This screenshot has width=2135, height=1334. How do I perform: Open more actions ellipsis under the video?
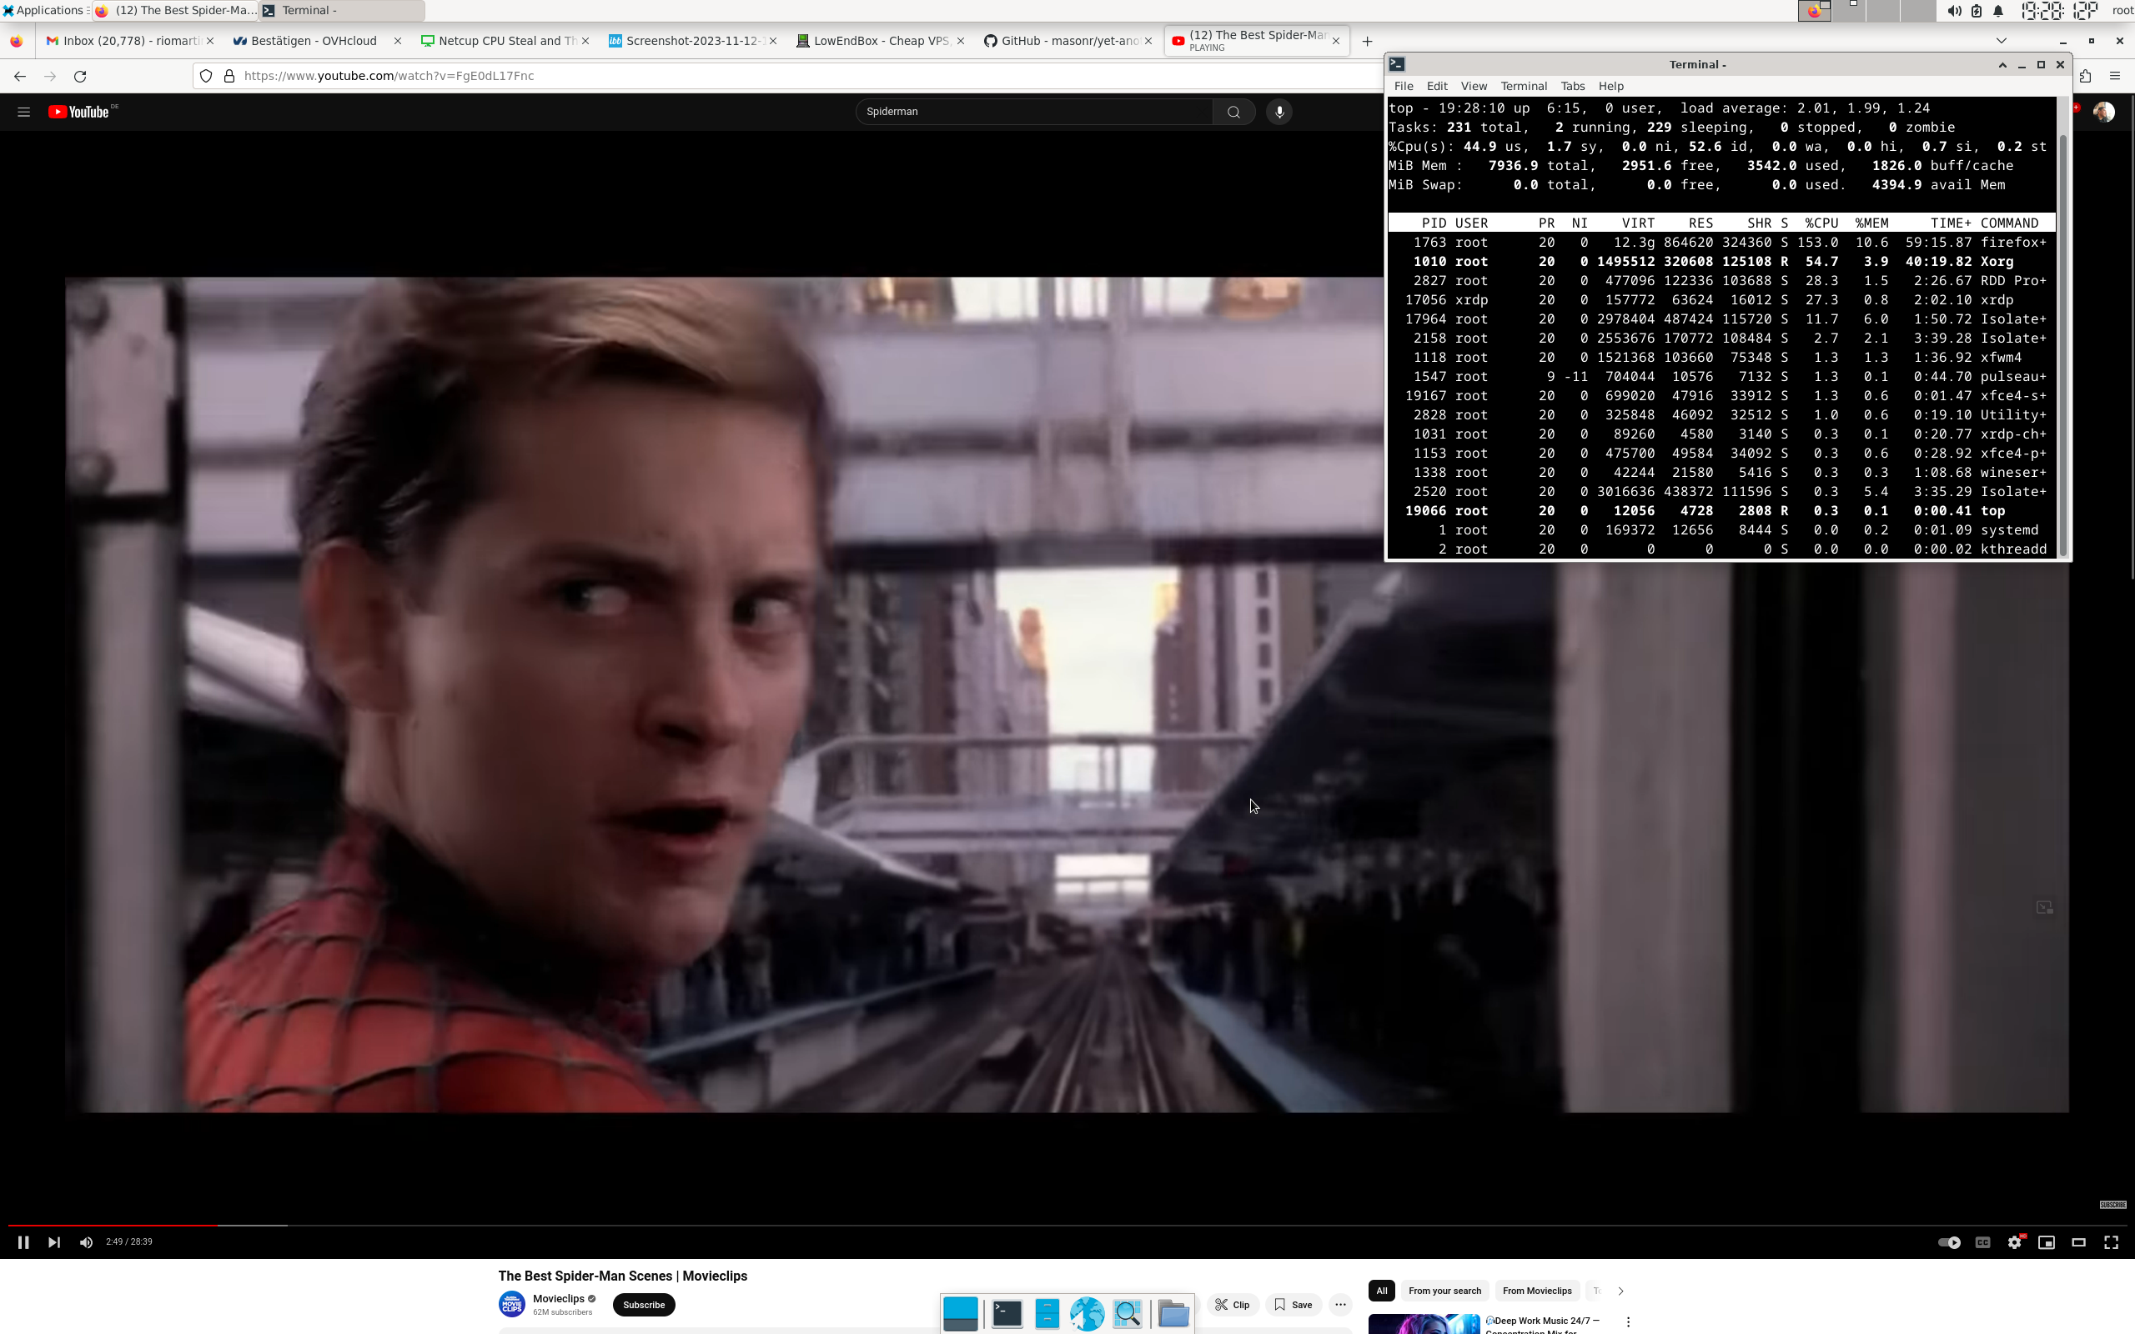(1340, 1305)
